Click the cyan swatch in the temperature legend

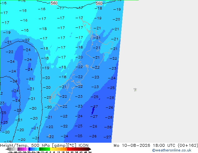[x=38, y=149]
